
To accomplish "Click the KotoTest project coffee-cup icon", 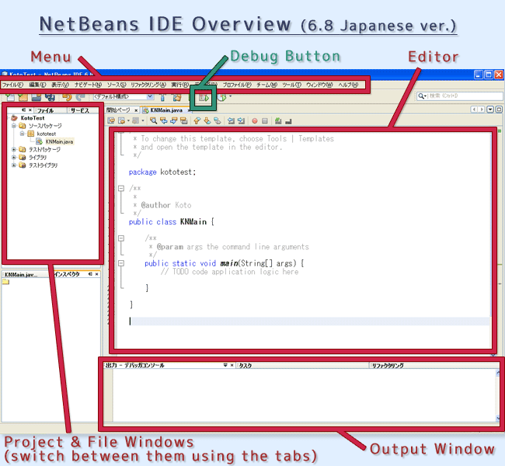I will pyautogui.click(x=14, y=118).
